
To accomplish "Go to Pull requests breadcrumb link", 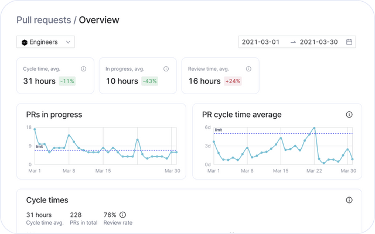I will click(43, 20).
